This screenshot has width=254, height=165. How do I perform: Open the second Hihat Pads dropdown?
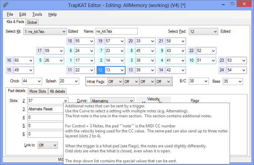coord(131,82)
